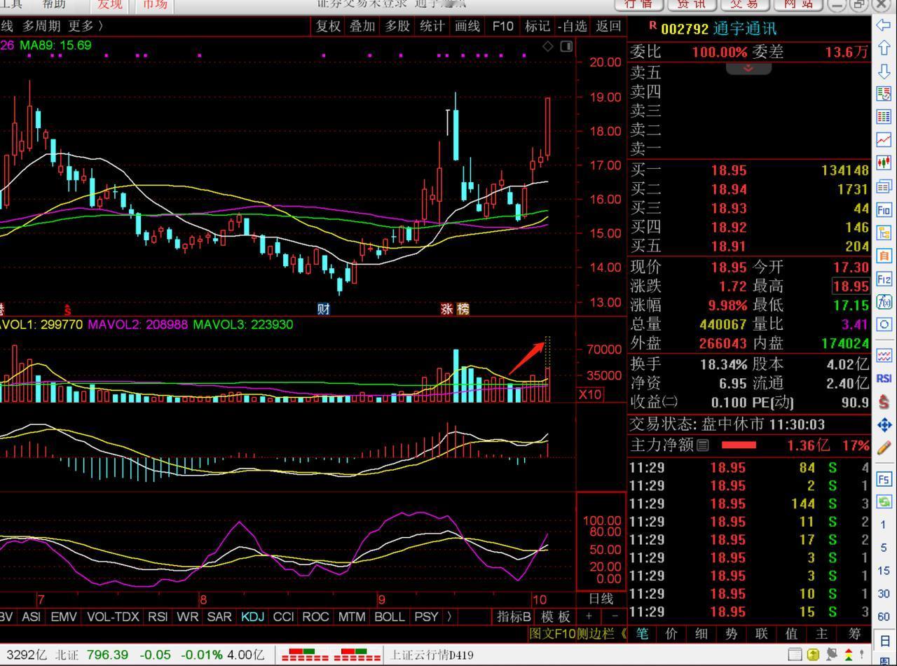Click the 返回 return button
The image size is (897, 666).
point(608,27)
